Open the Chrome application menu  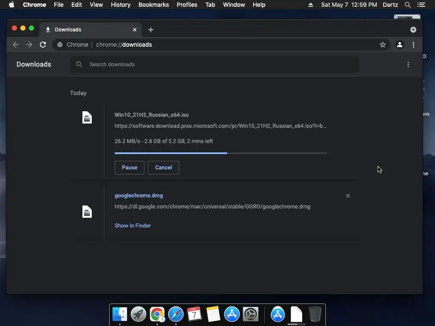[x=34, y=5]
